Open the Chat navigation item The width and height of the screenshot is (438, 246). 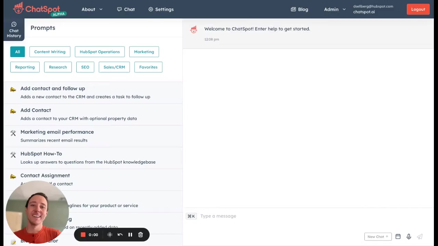126,9
